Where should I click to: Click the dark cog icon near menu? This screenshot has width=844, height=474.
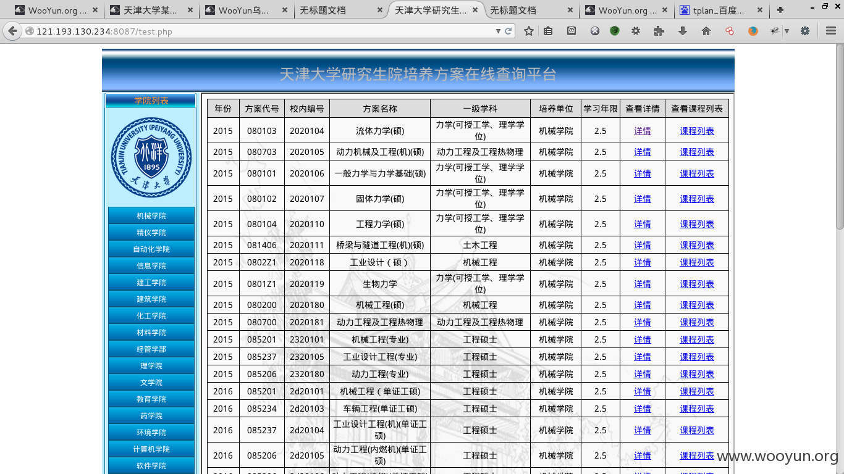point(805,31)
